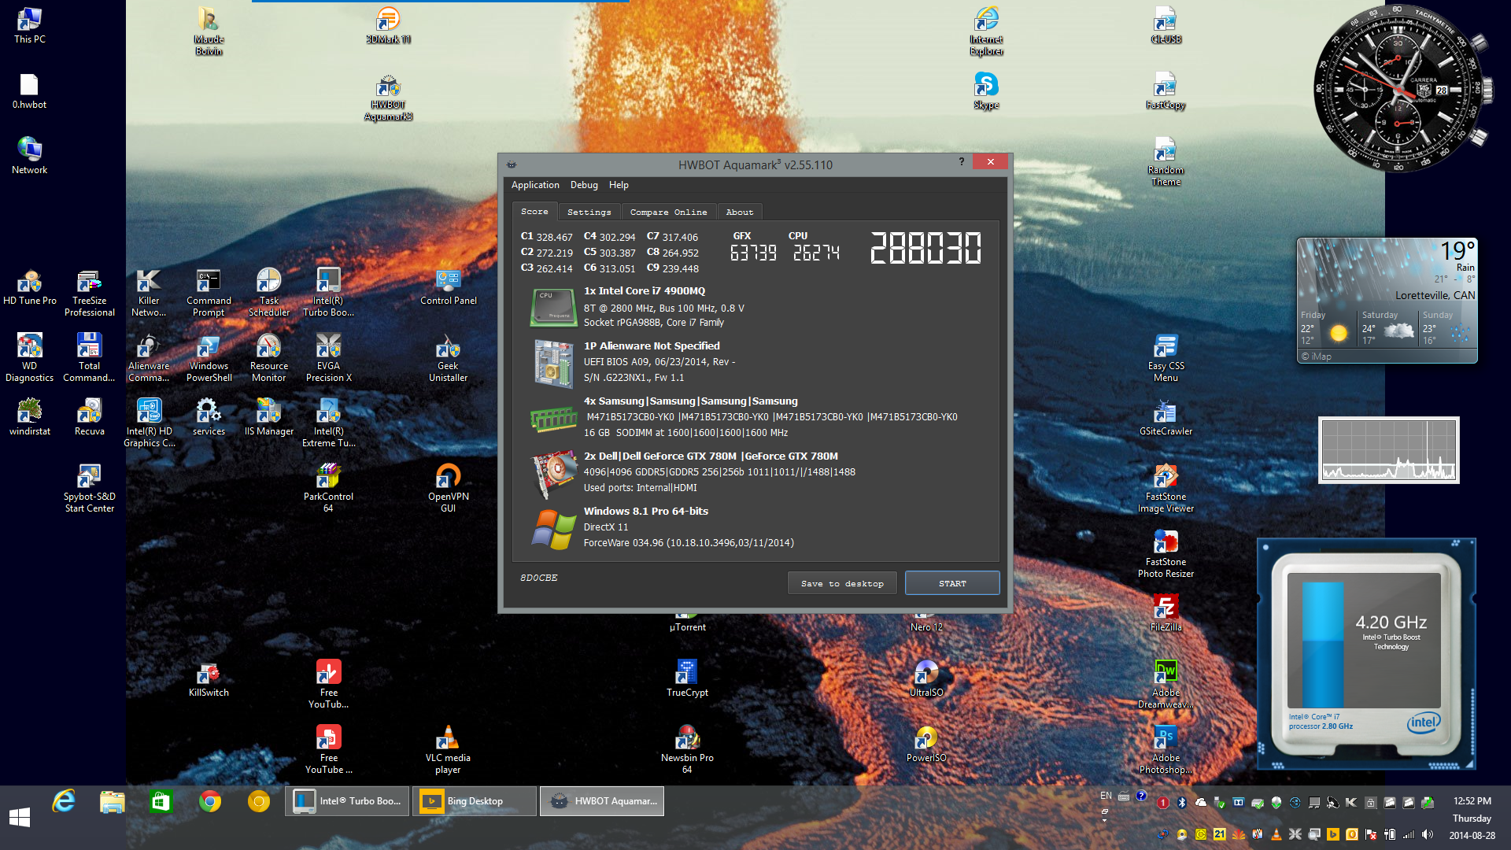This screenshot has height=850, width=1511.
Task: Open the Resource Monitor icon
Action: [x=269, y=358]
